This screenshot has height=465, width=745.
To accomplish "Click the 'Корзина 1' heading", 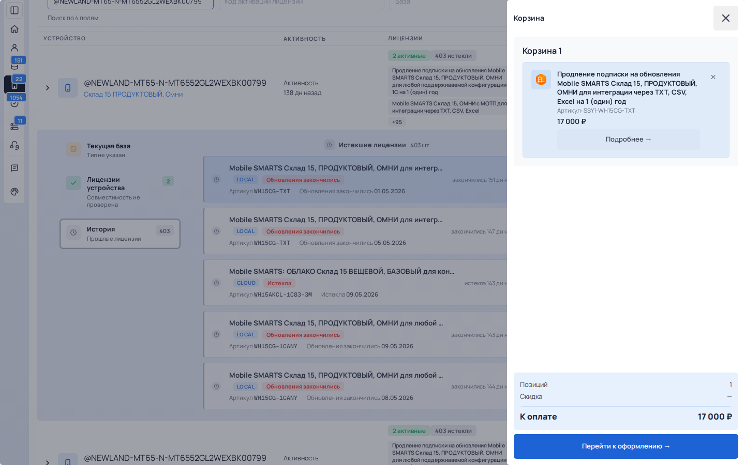I will 542,51.
